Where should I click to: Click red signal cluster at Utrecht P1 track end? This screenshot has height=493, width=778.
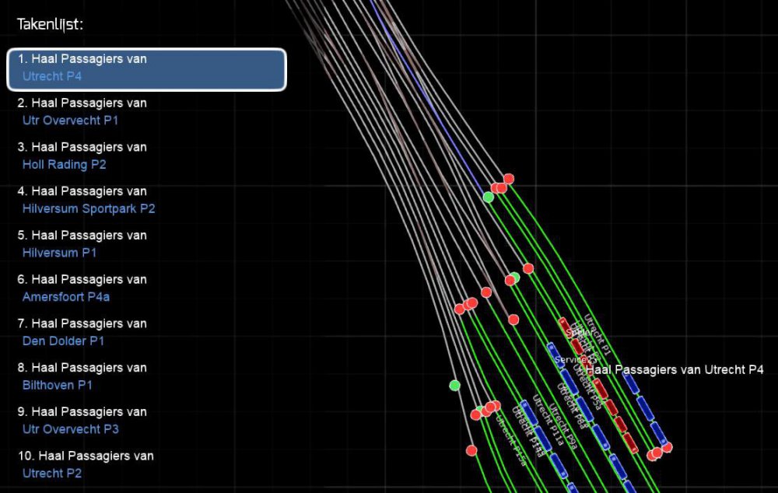660,451
